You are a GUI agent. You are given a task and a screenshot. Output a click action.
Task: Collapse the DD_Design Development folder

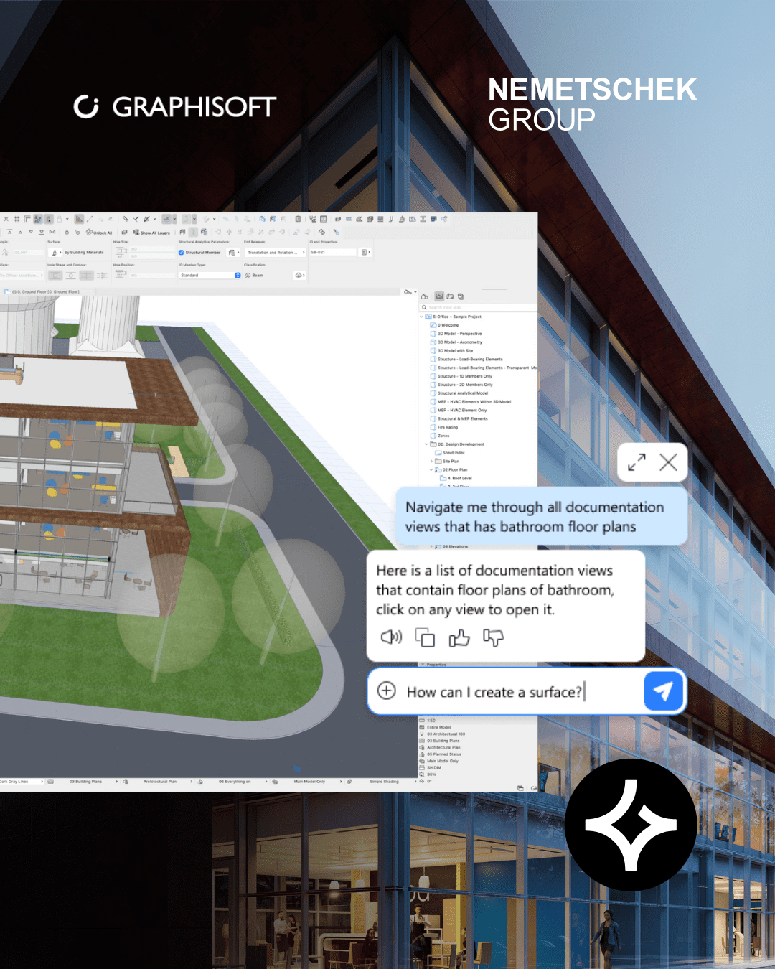tap(426, 444)
